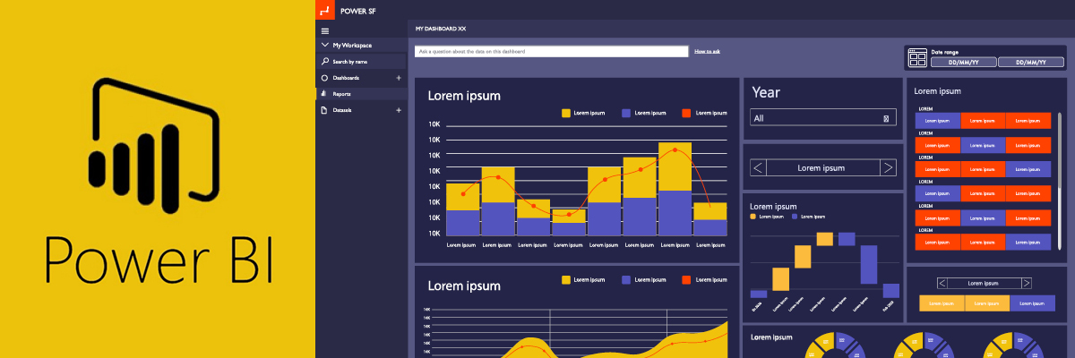Open the How to ask link
Image resolution: width=1075 pixels, height=358 pixels.
click(707, 52)
